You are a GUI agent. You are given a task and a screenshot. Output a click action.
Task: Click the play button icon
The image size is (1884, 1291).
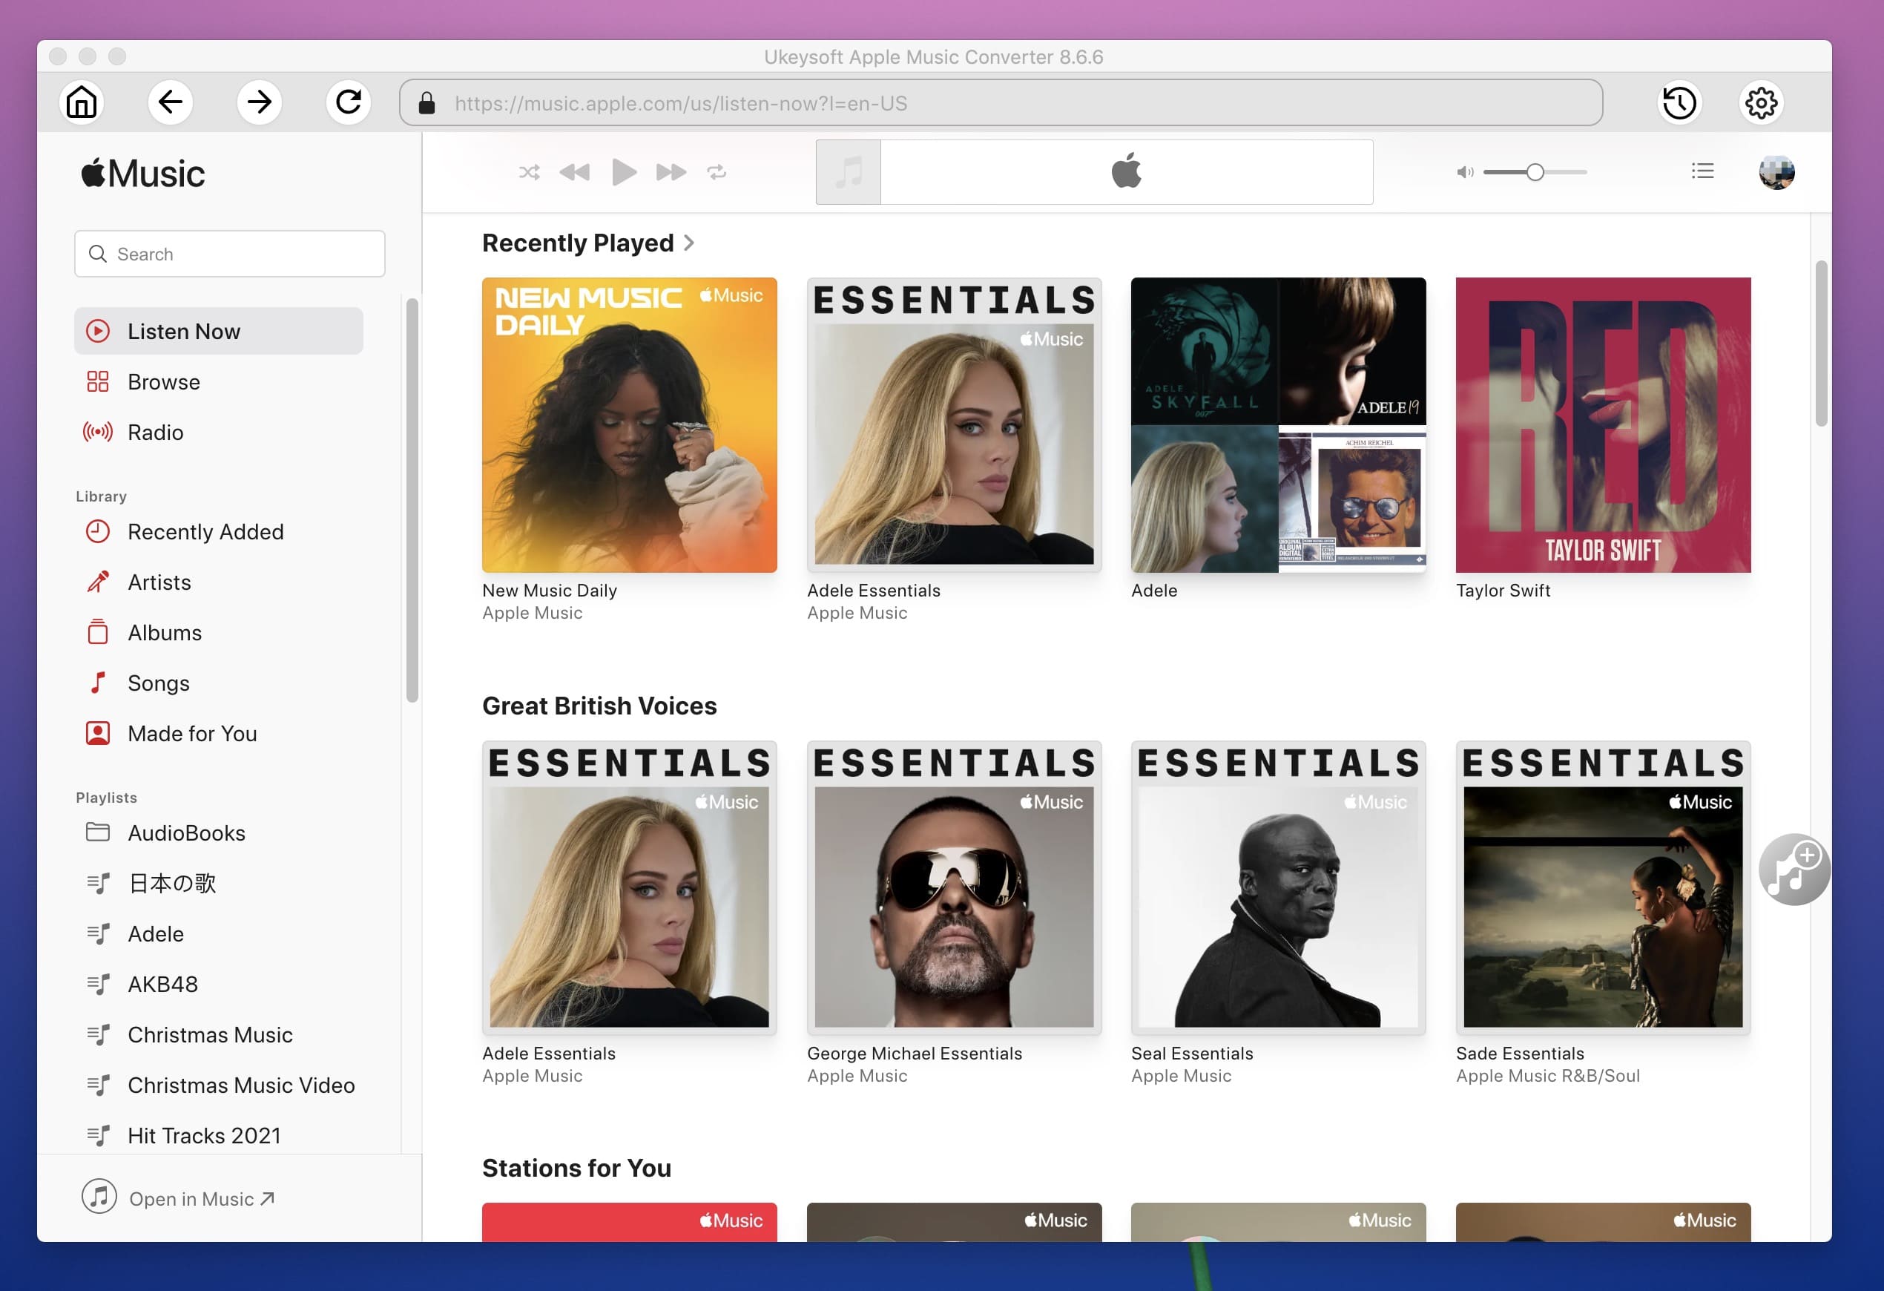pos(623,171)
